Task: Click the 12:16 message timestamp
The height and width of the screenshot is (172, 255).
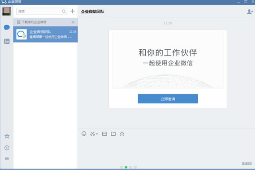Action: tap(168, 23)
